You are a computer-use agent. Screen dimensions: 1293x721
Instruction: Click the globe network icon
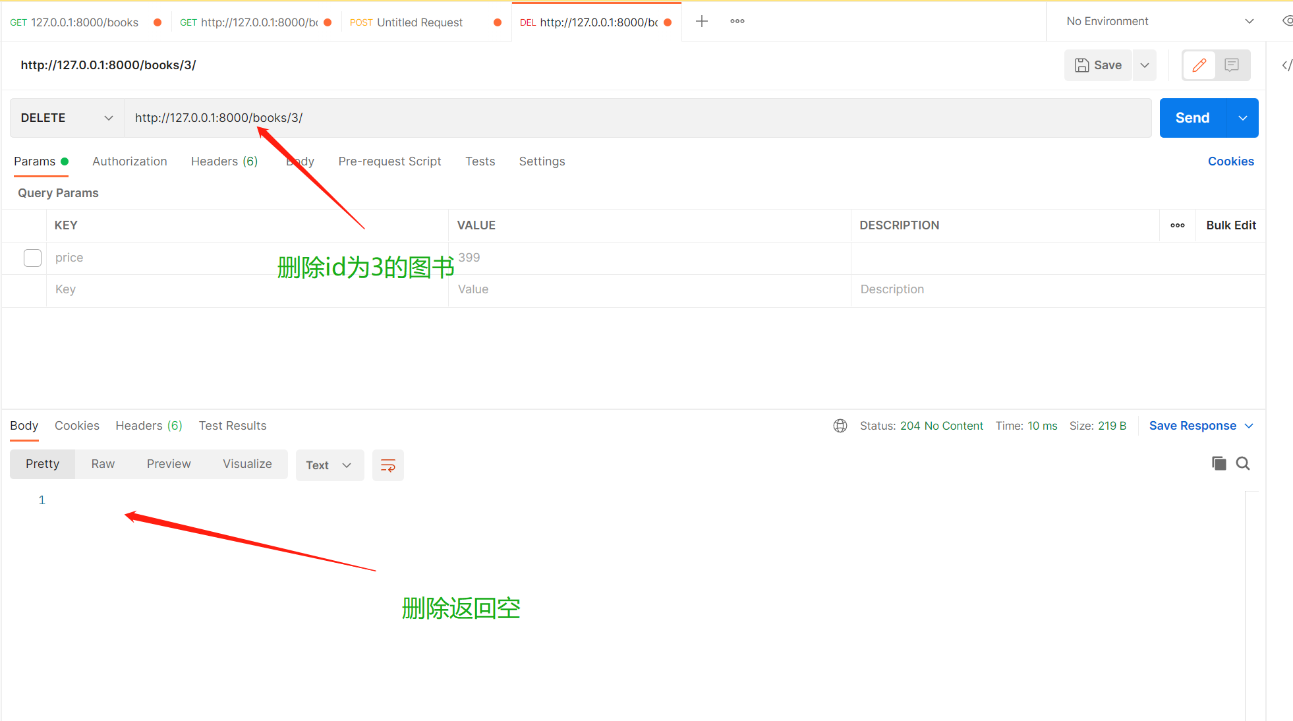[x=840, y=426]
